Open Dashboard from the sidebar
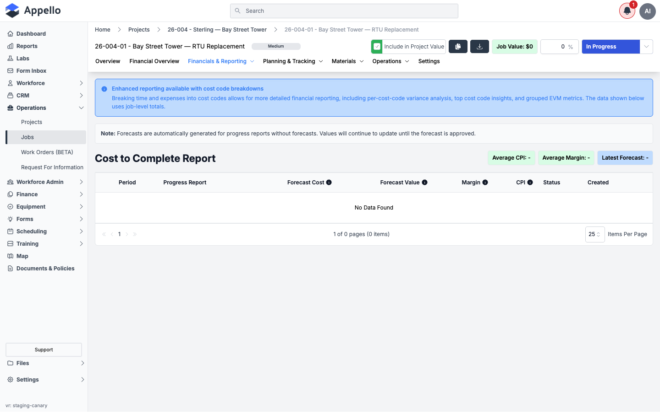The height and width of the screenshot is (420, 660). tap(31, 34)
